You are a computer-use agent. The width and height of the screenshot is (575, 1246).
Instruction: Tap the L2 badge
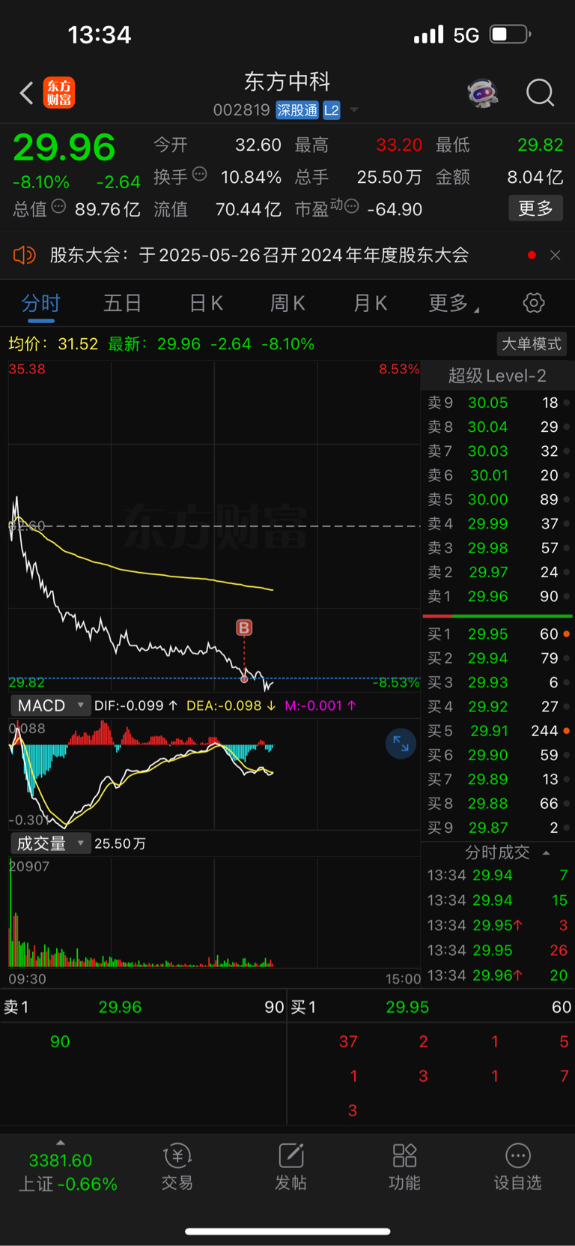[x=332, y=110]
